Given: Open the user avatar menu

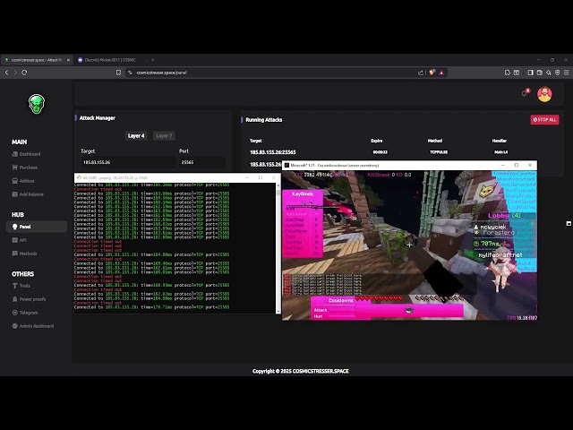Looking at the screenshot, I should click(x=544, y=94).
